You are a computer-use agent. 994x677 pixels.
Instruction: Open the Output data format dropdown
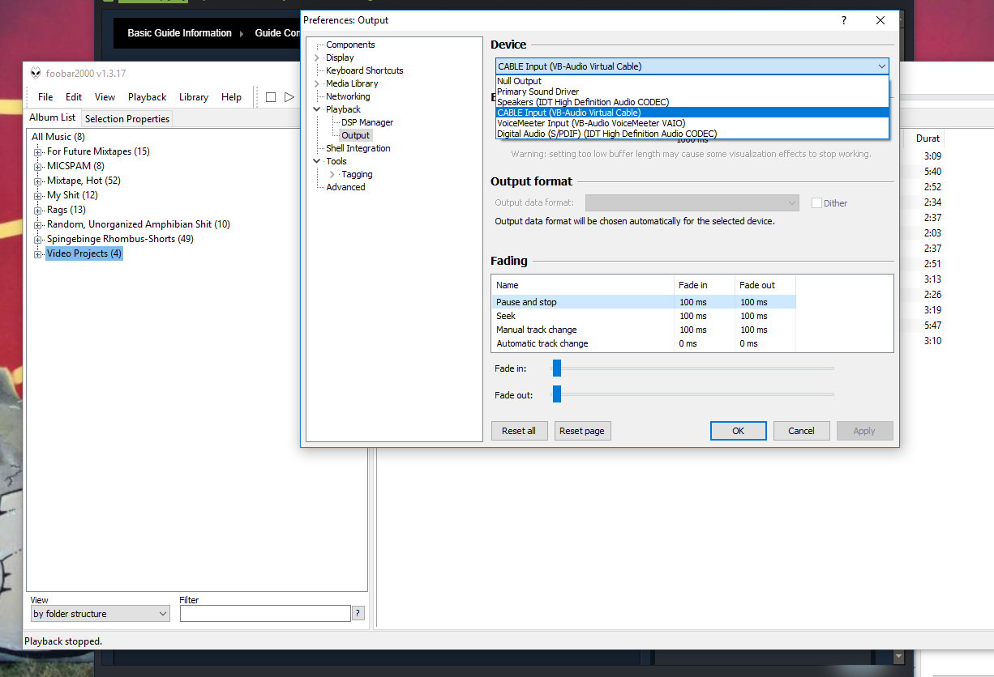point(692,202)
